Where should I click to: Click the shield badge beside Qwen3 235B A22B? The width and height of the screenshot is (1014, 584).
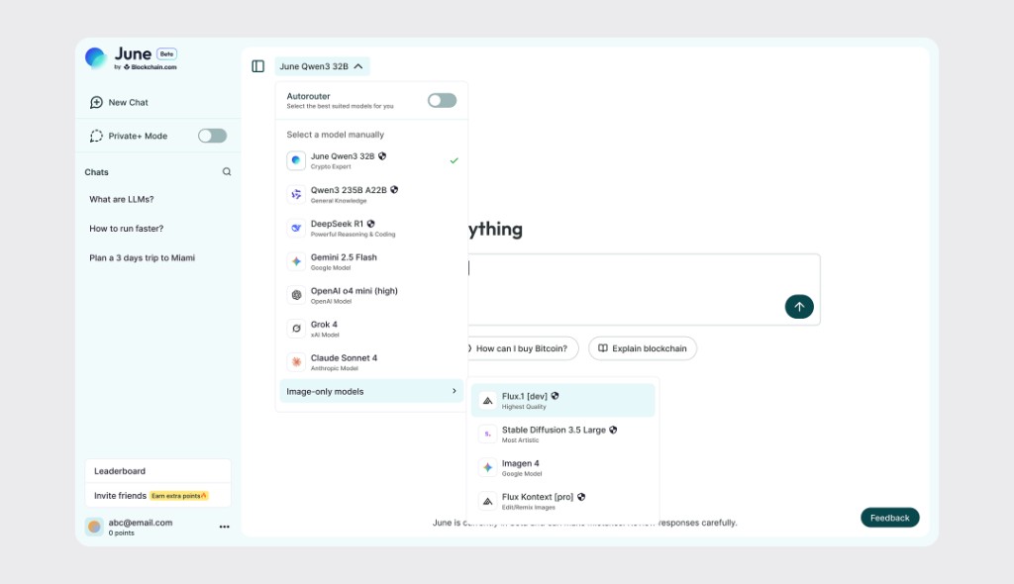coord(394,189)
